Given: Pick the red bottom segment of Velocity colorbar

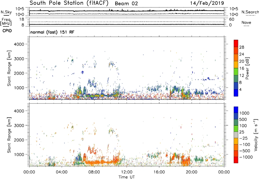Looking at the screenshot, I should (236, 160).
